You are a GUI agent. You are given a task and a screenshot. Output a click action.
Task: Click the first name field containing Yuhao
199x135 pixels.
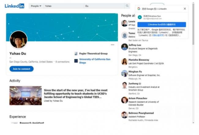point(64,6)
